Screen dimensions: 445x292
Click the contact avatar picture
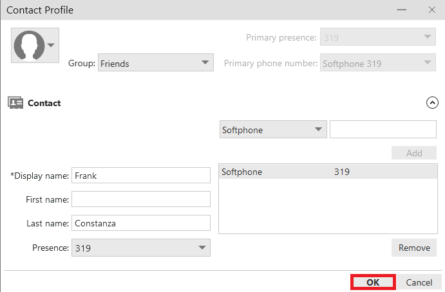tap(29, 46)
